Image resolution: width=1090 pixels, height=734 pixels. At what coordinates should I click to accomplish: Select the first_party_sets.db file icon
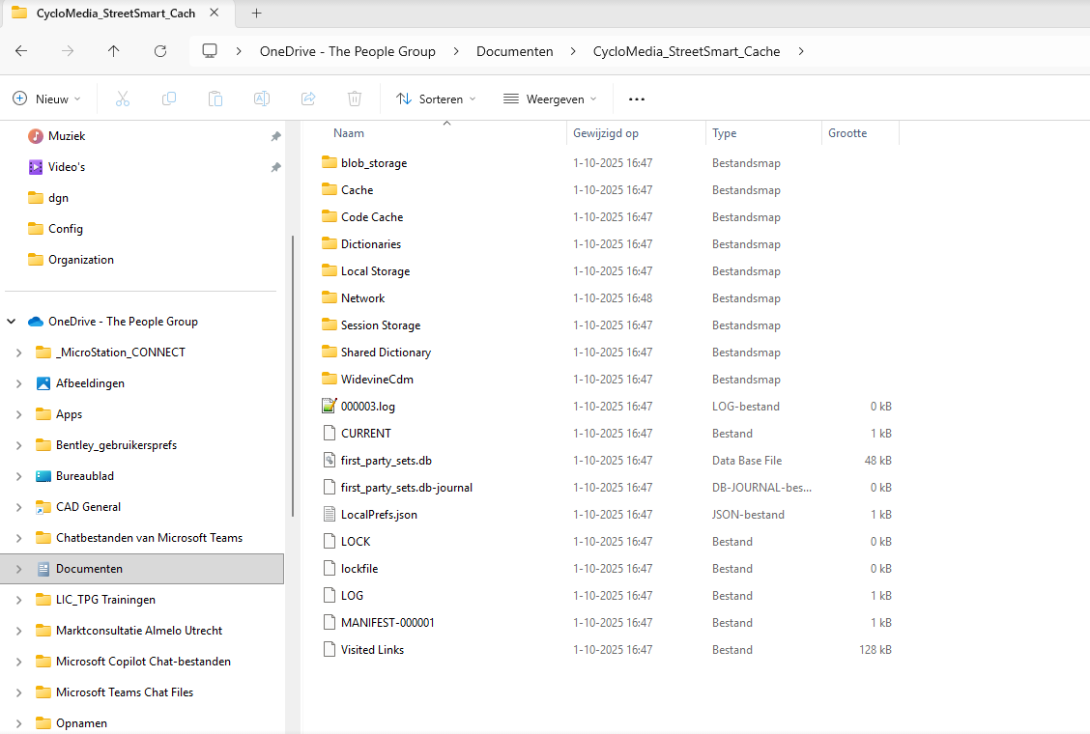click(x=330, y=460)
